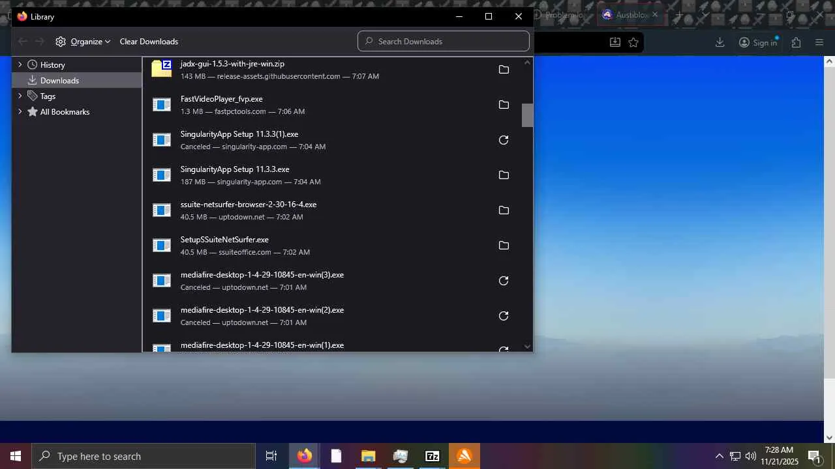The width and height of the screenshot is (835, 469).
Task: Open network settings from the system tray
Action: [735, 456]
